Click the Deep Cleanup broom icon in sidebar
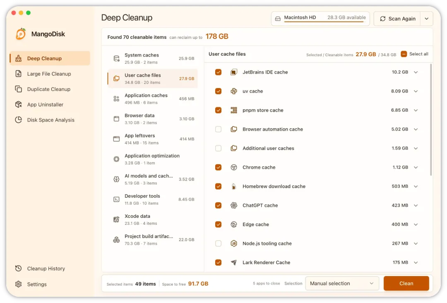447x303 pixels. pyautogui.click(x=19, y=58)
